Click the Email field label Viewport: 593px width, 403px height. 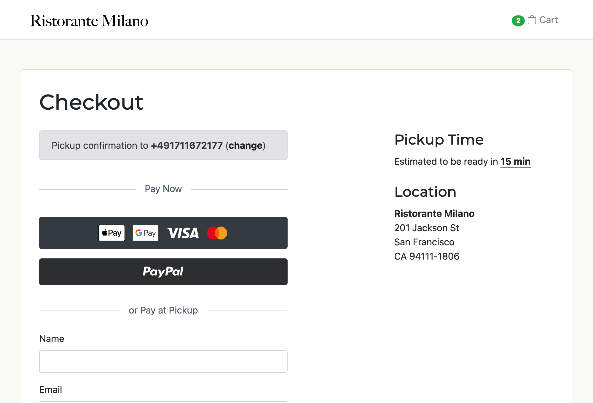coord(51,390)
